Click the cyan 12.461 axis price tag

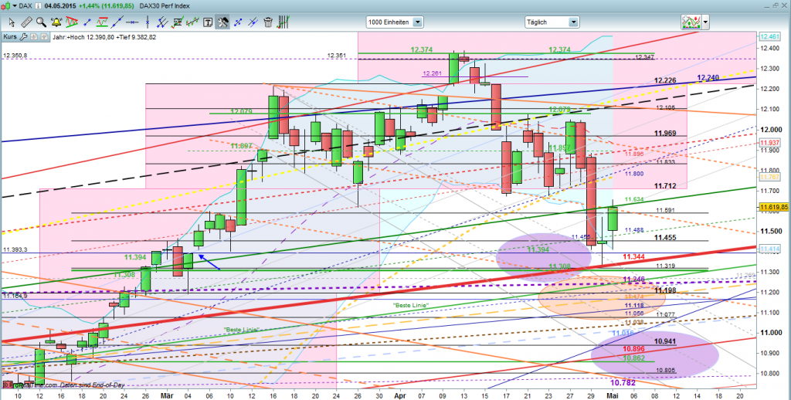pyautogui.click(x=769, y=37)
